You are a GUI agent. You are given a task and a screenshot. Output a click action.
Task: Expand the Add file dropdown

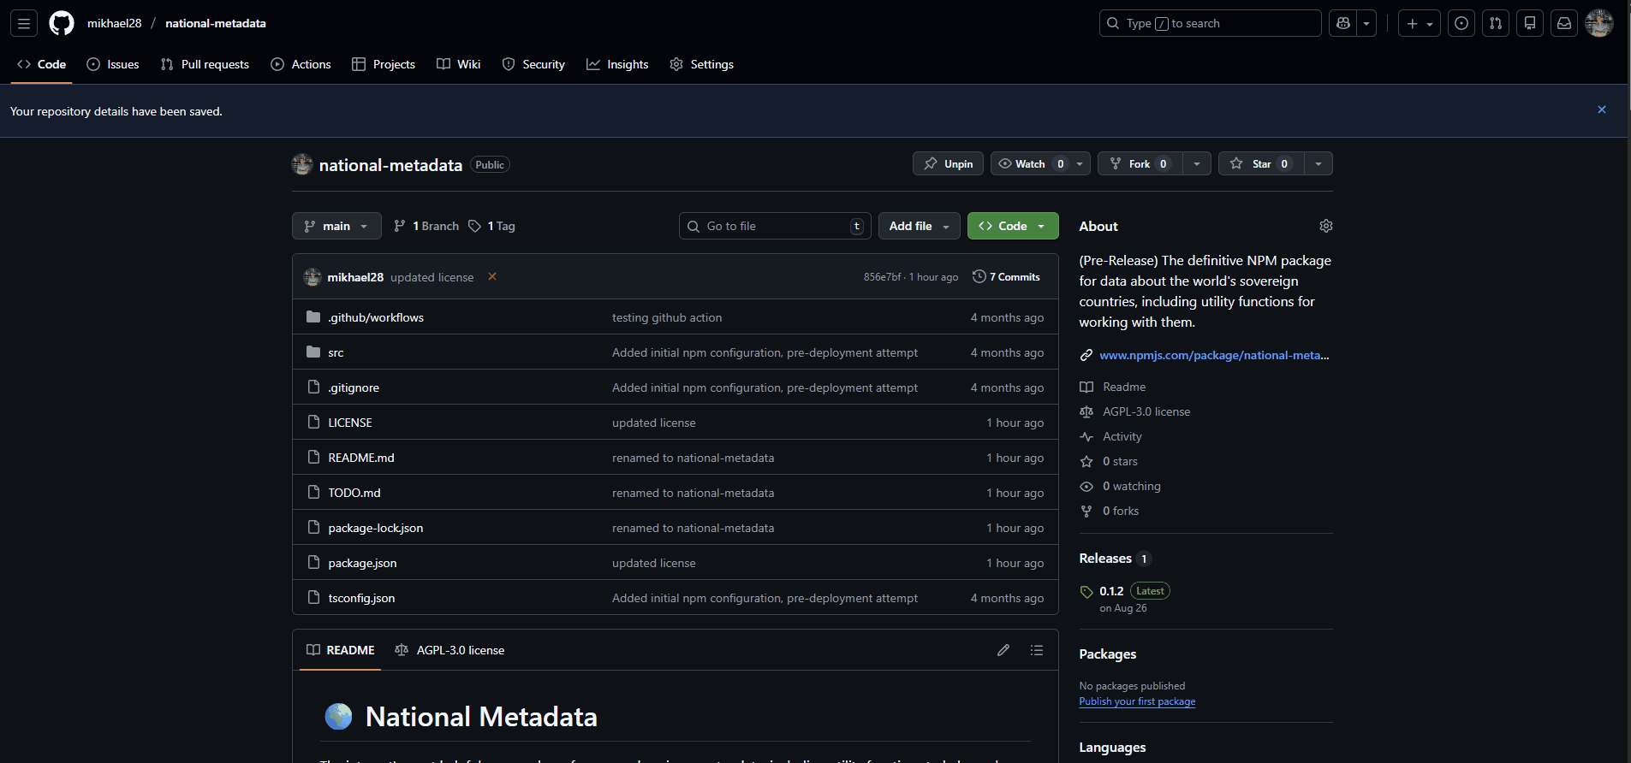coord(919,226)
